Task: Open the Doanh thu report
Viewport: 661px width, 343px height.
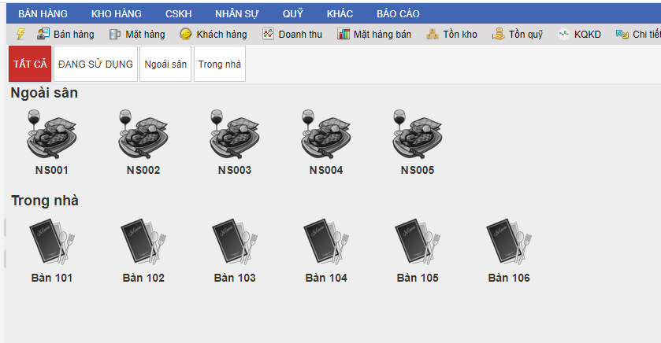Action: (x=292, y=34)
